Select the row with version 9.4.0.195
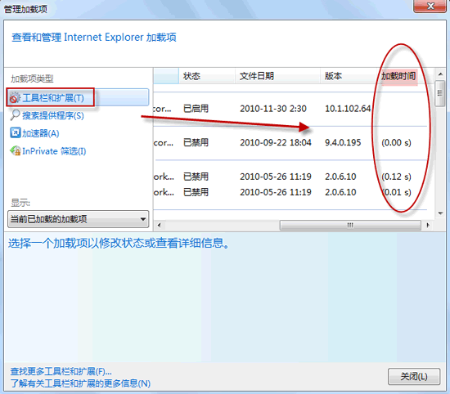Screen dimensions: 450x394 pos(290,142)
